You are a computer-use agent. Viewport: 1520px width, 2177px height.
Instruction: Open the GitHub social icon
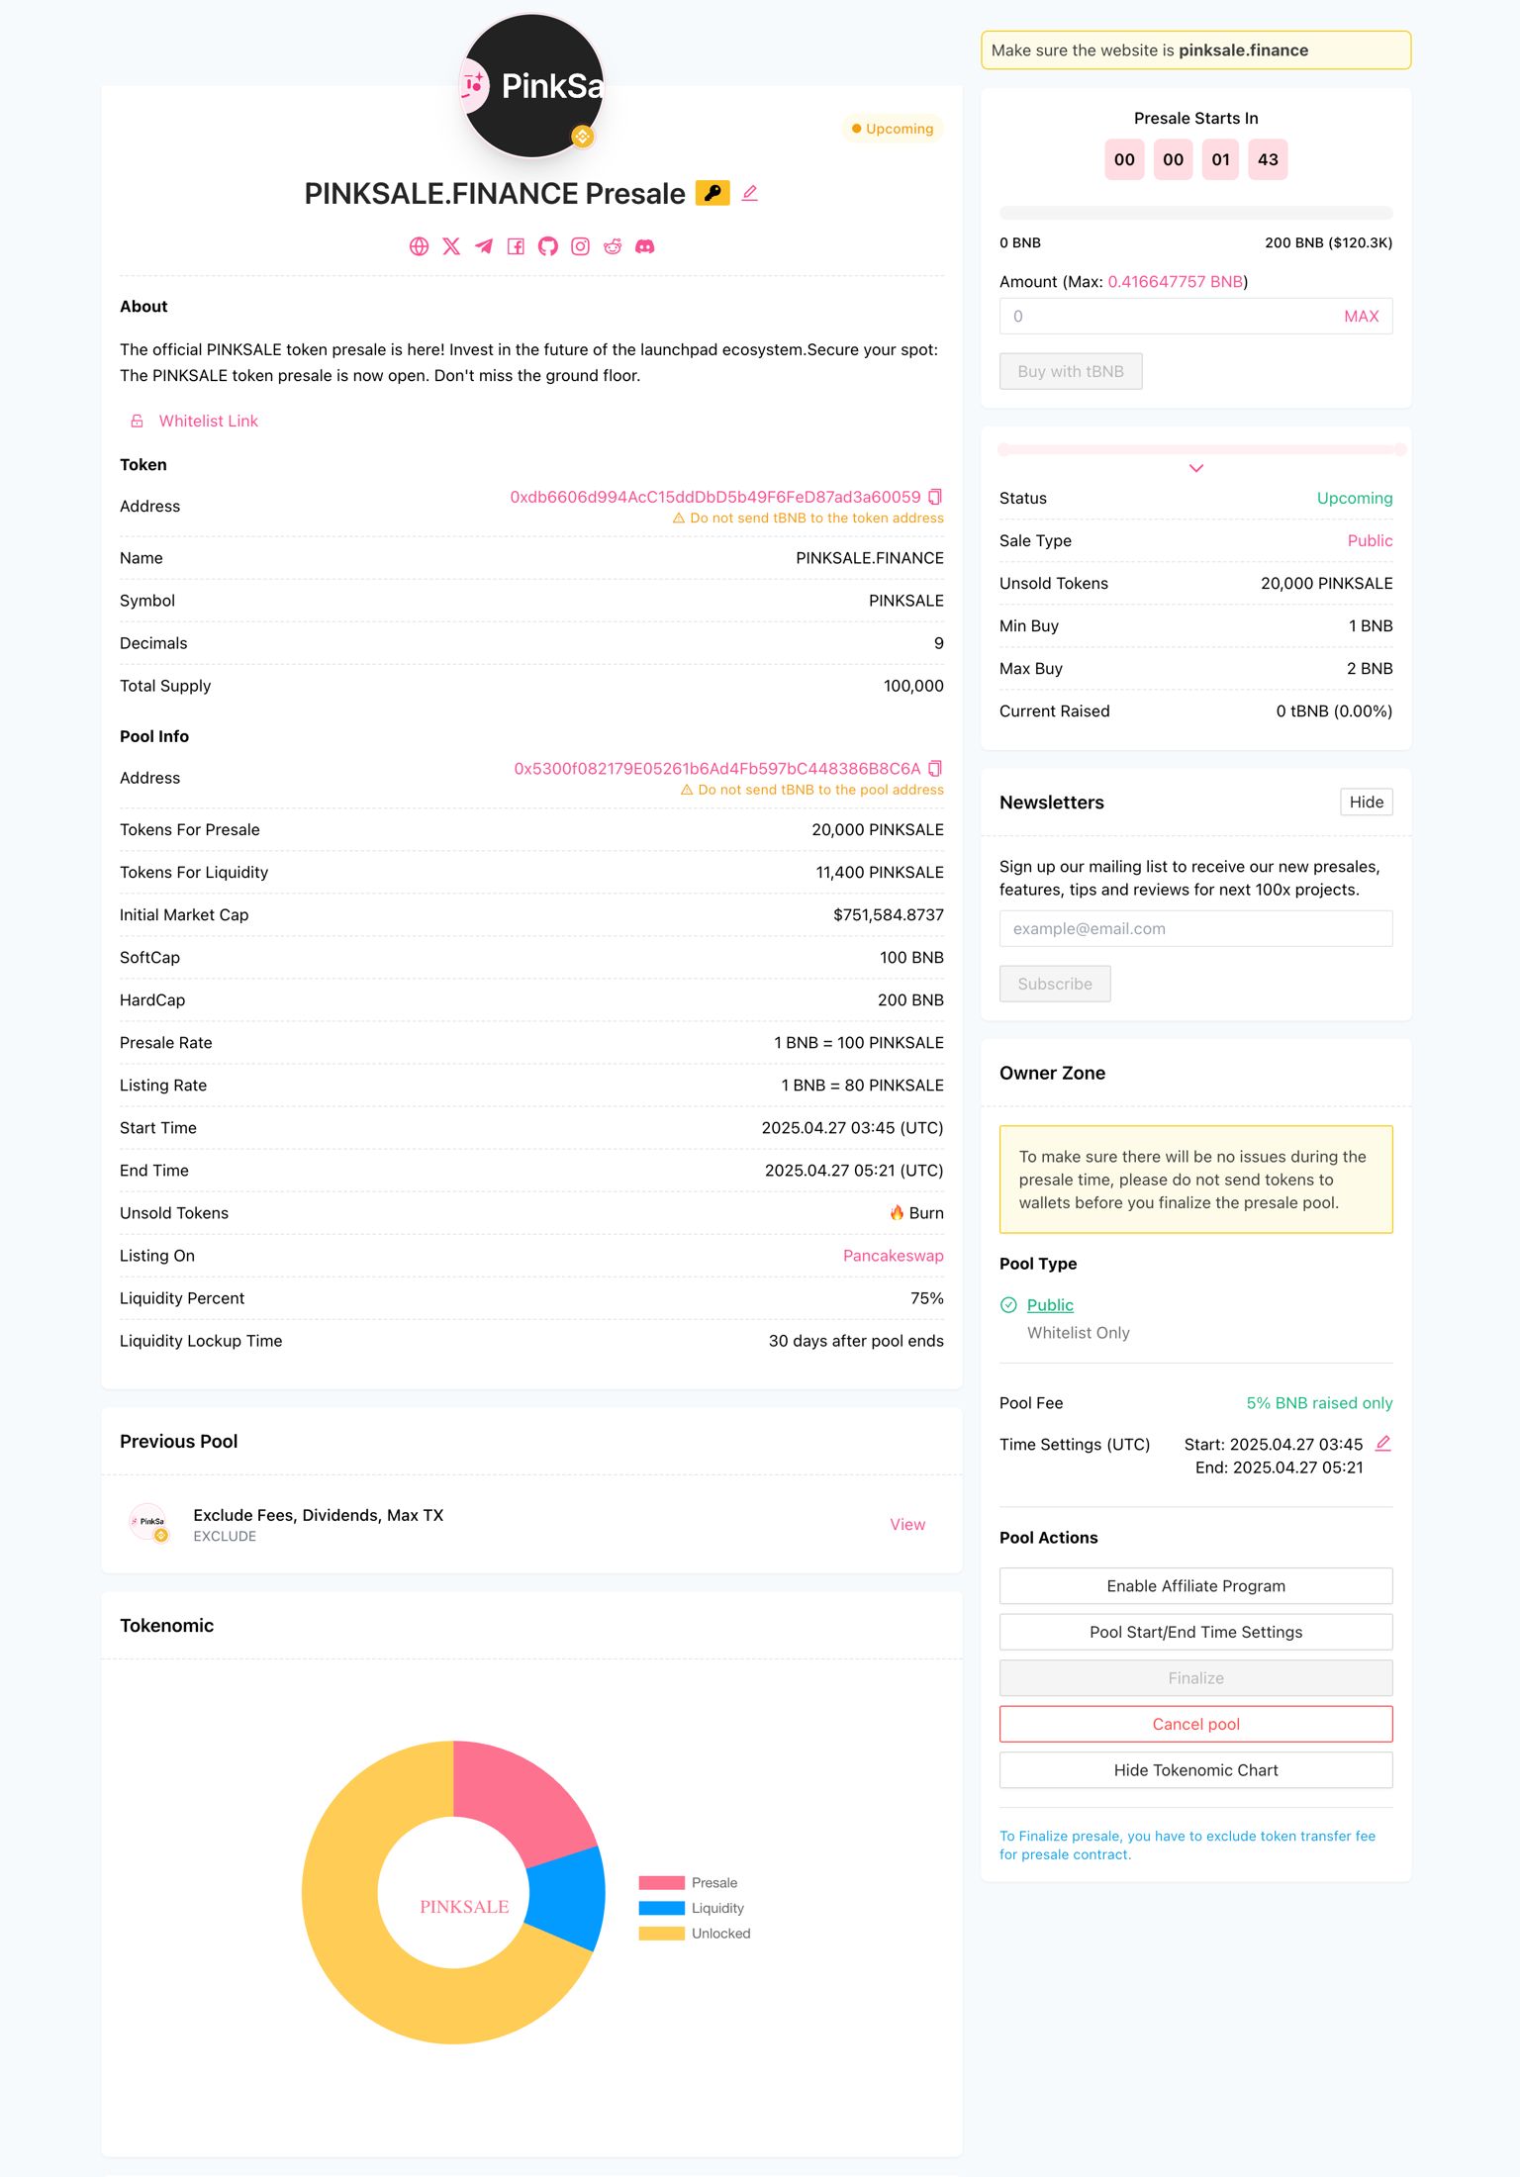click(548, 246)
